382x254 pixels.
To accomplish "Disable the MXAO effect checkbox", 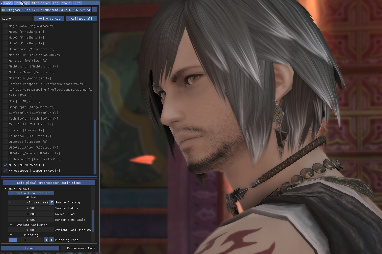I will pos(5,165).
